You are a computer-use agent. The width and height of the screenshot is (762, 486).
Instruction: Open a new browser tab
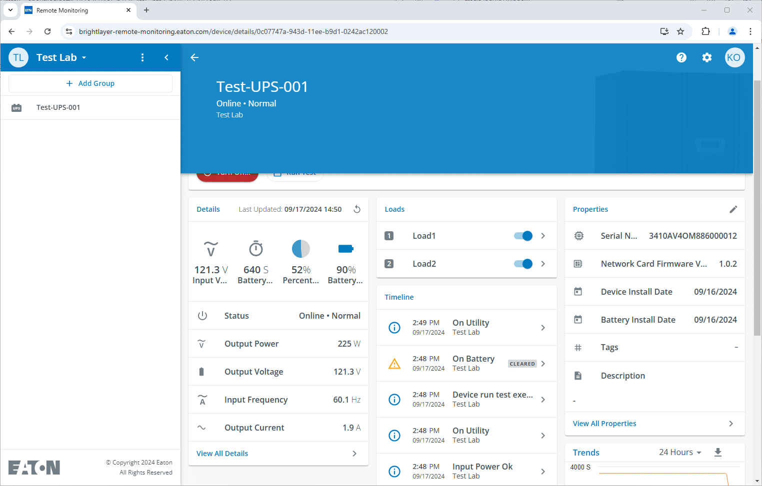coord(146,10)
